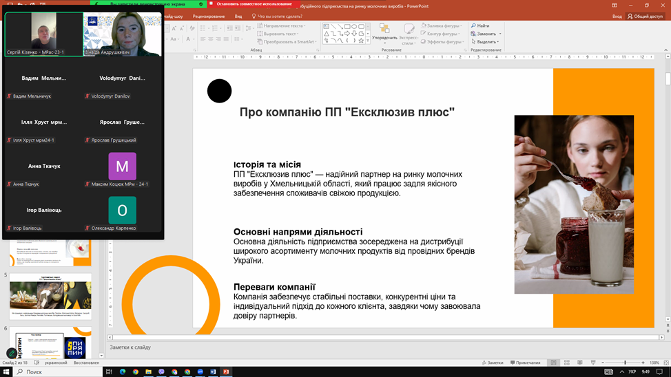Click Найти to search the presentation

479,25
